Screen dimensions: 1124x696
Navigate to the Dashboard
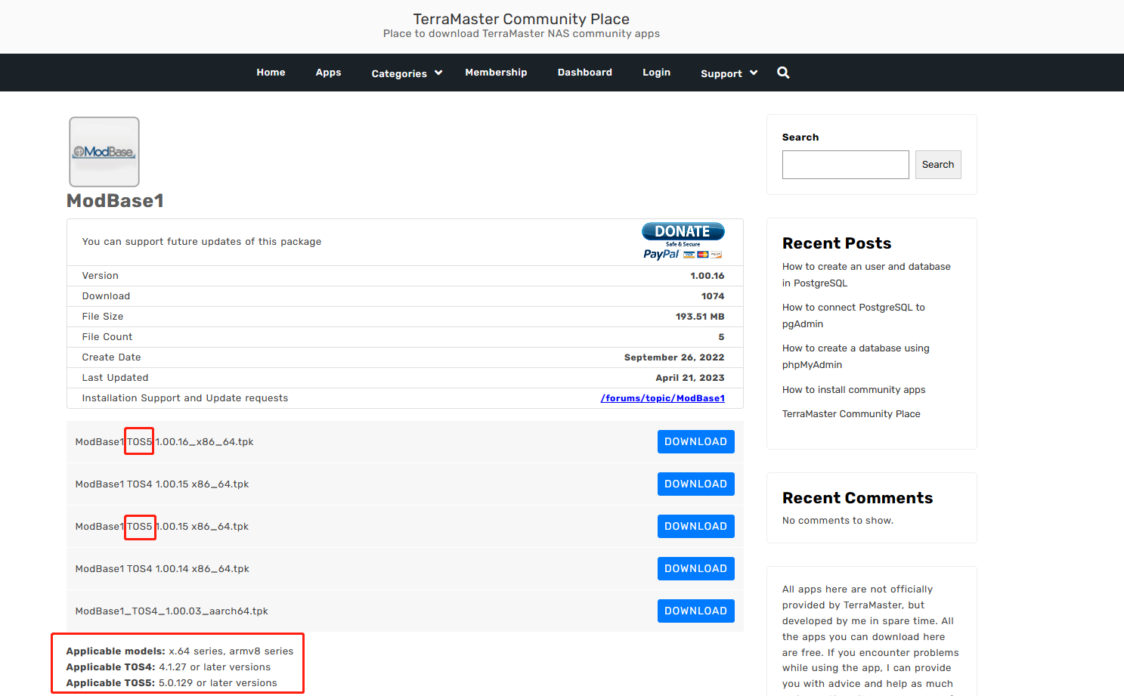pyautogui.click(x=585, y=73)
